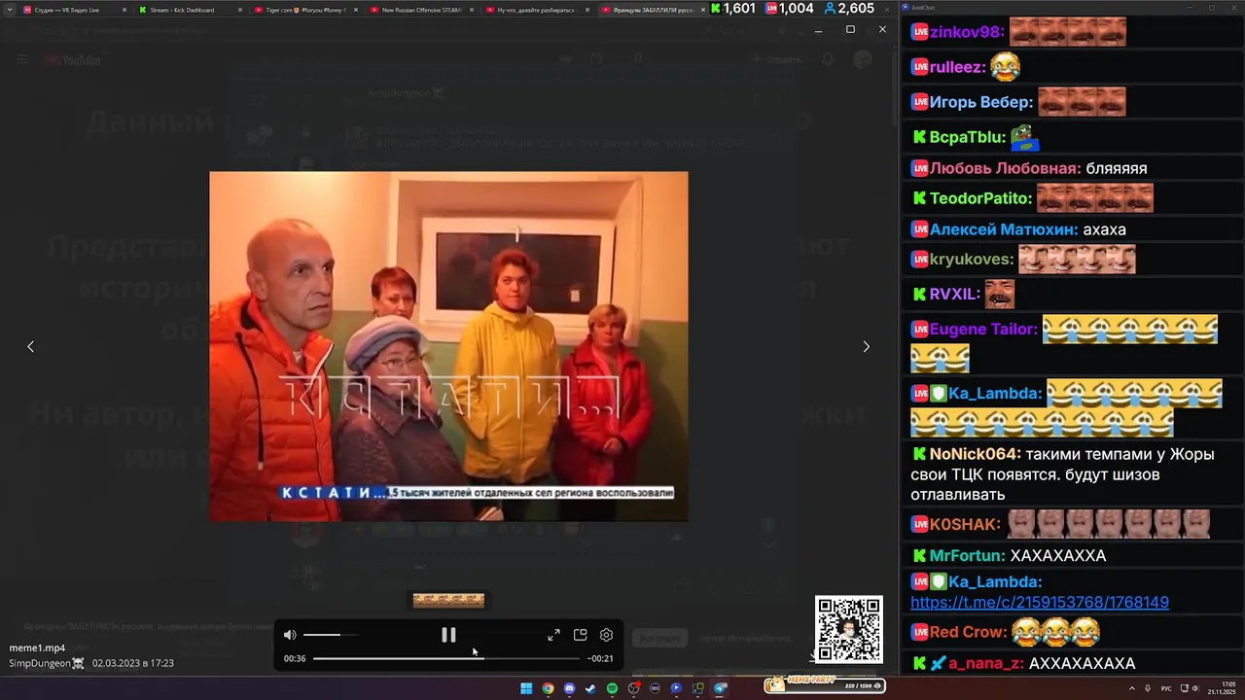1245x700 pixels.
Task: Mute the video with speaker icon
Action: pyautogui.click(x=290, y=635)
